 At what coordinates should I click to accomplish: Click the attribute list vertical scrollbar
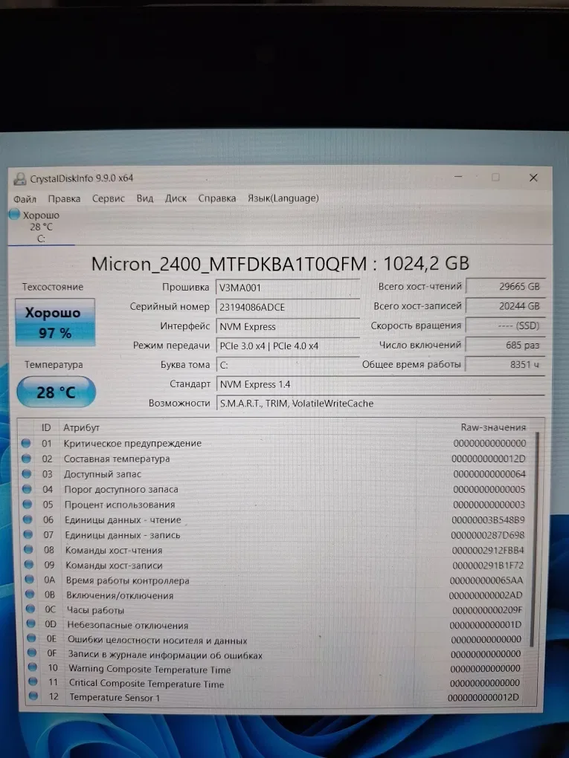pyautogui.click(x=534, y=539)
